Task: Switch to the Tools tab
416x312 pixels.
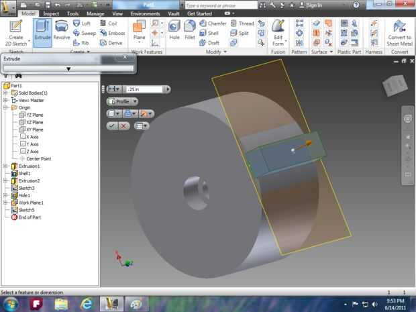Action: [x=72, y=13]
